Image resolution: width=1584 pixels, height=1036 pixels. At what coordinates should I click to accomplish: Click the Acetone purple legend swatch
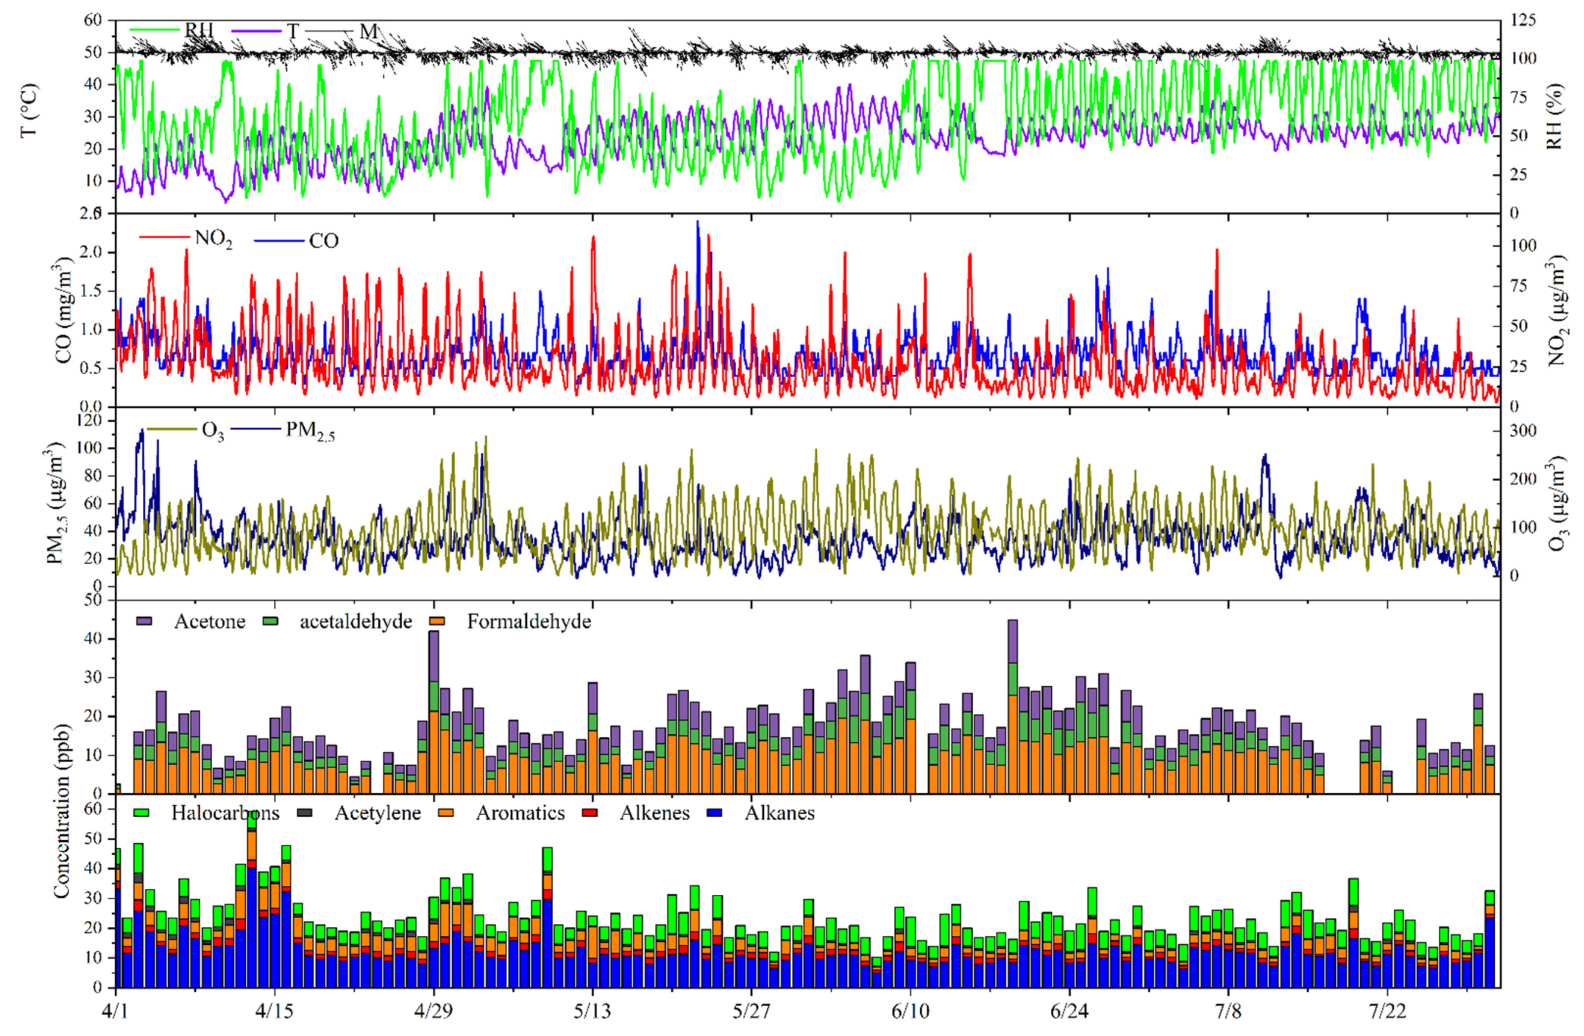(x=144, y=620)
